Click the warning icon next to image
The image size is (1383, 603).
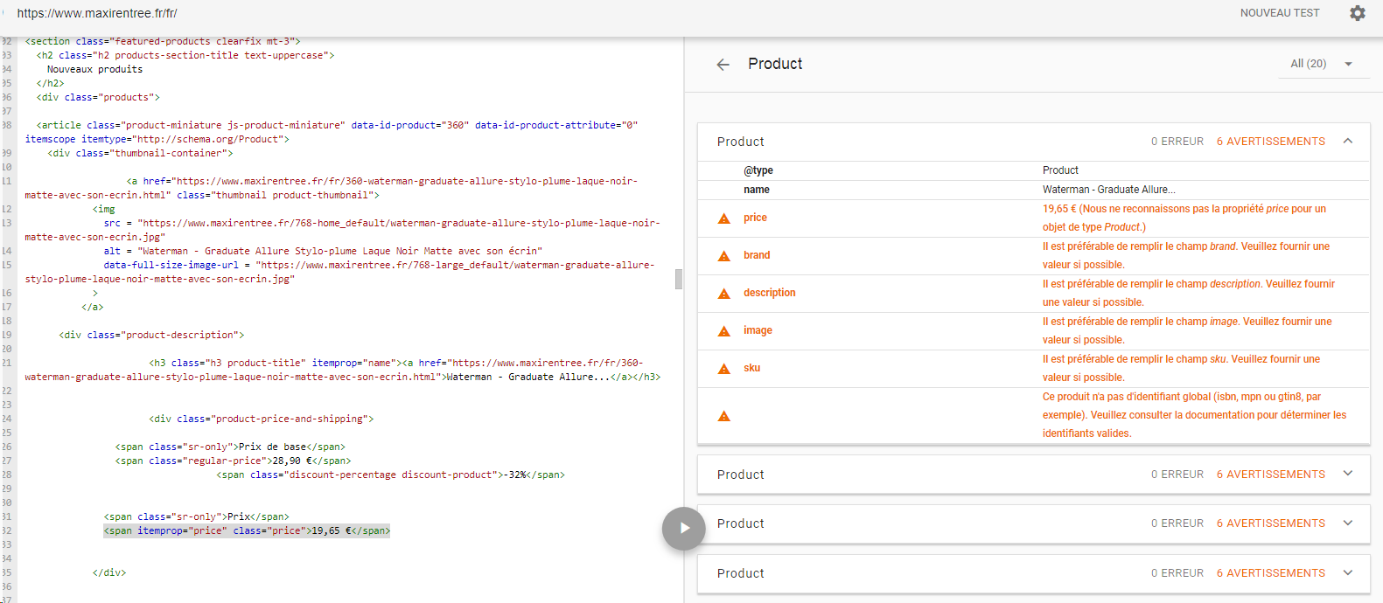coord(724,331)
